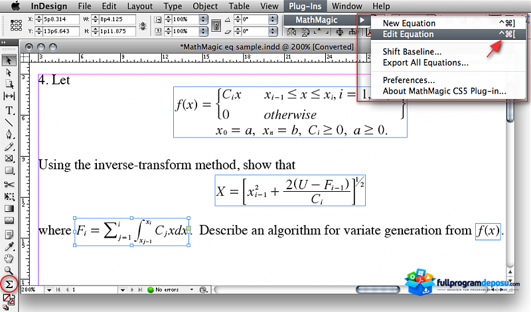Click the MathMagic Sigma tool icon
The width and height of the screenshot is (531, 312).
[x=9, y=284]
